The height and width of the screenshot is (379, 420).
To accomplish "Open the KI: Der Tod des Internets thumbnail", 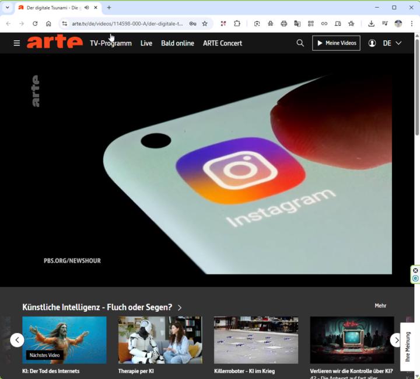I will coord(64,340).
